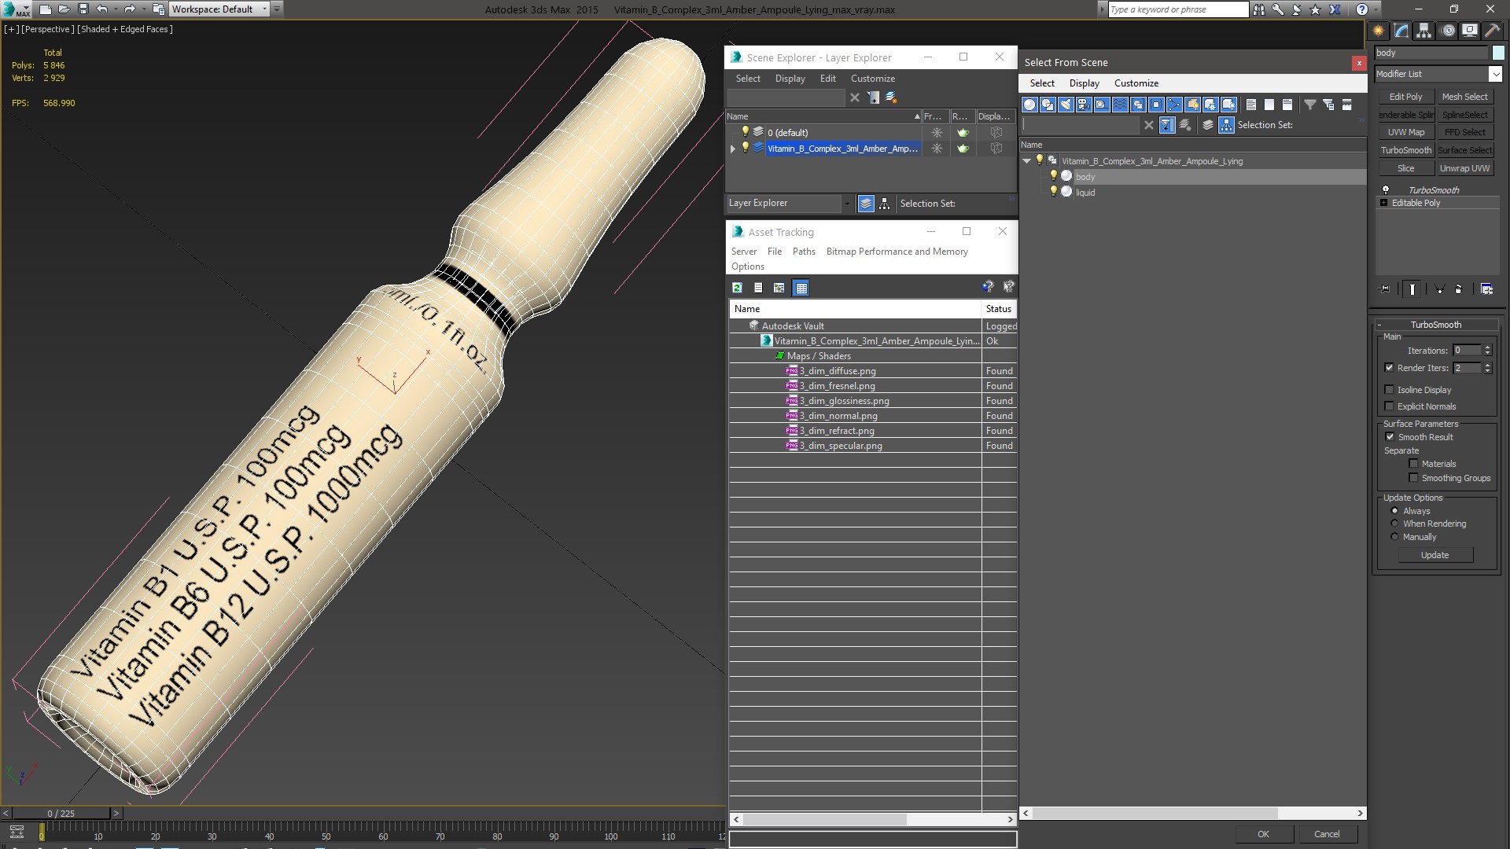This screenshot has width=1510, height=849.
Task: Click Undo arrow in the quick access toolbar
Action: (102, 9)
